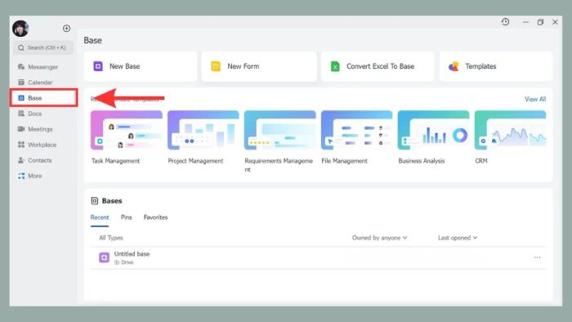This screenshot has height=322, width=572.
Task: Open the user profile avatar
Action: (x=20, y=29)
